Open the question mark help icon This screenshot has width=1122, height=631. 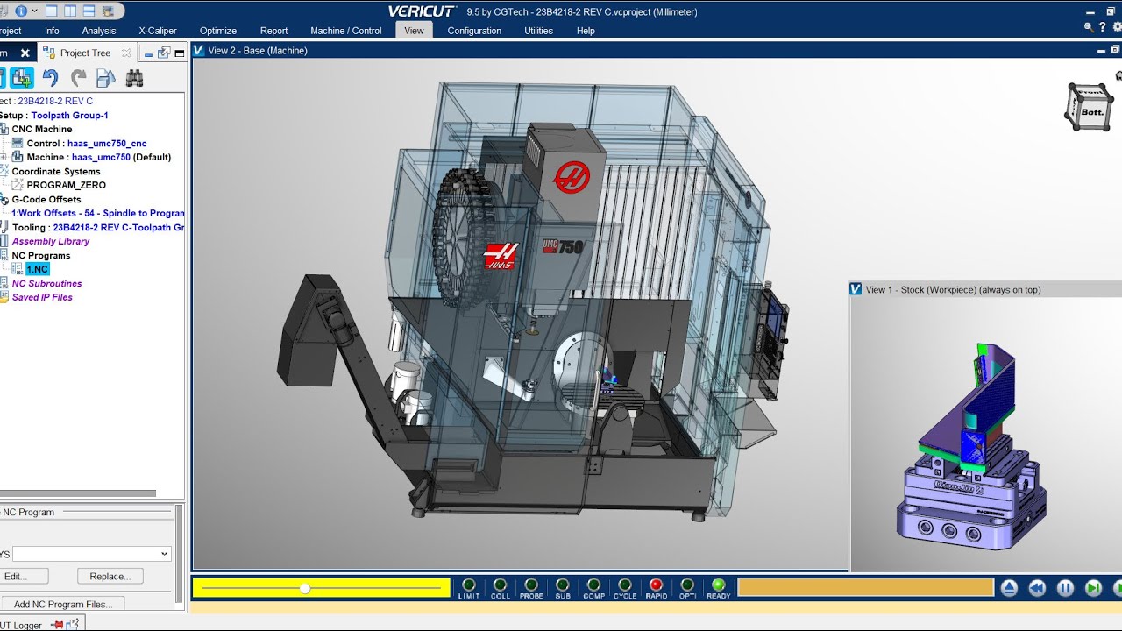(x=1103, y=27)
